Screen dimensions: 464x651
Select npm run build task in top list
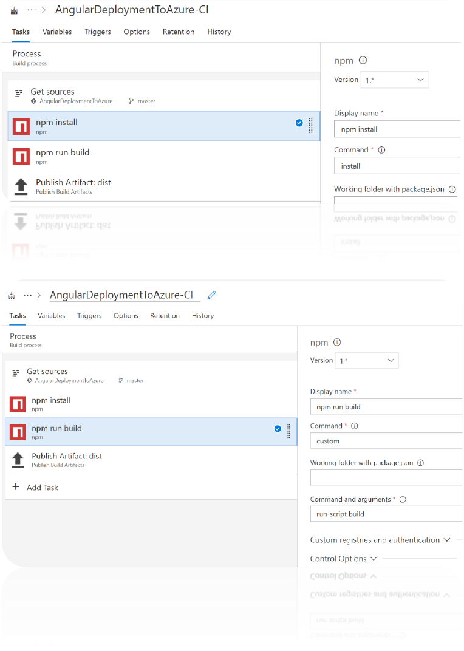[x=163, y=157]
